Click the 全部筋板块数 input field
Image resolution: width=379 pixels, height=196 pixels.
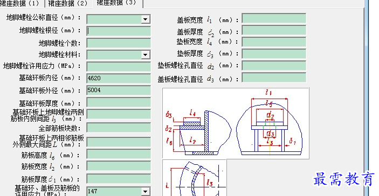(119, 128)
